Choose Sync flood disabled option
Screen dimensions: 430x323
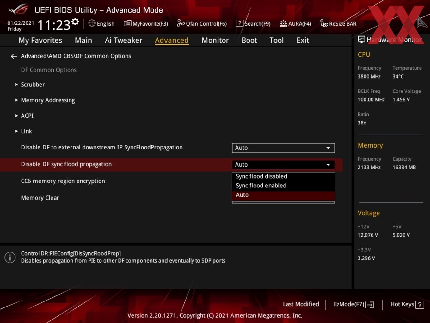click(283, 176)
